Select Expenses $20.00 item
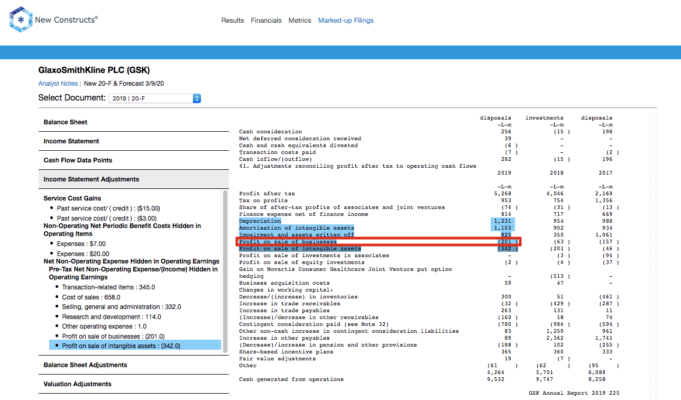Screen dimensions: 681x400 pyautogui.click(x=83, y=254)
